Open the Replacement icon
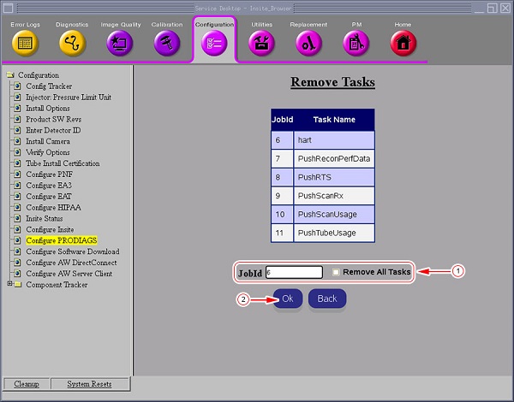Image resolution: width=514 pixels, height=402 pixels. click(308, 42)
